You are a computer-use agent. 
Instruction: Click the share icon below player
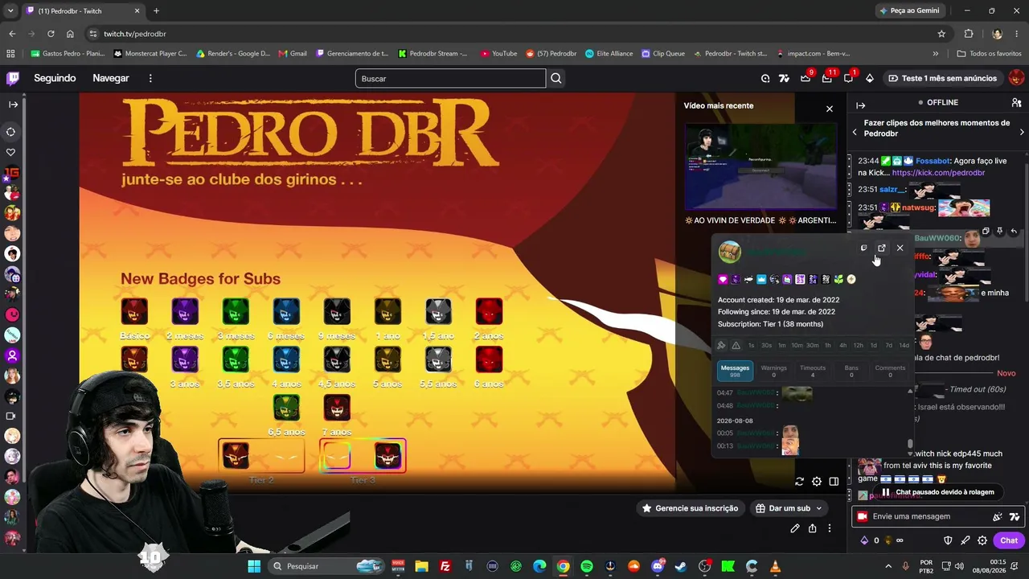tap(813, 528)
